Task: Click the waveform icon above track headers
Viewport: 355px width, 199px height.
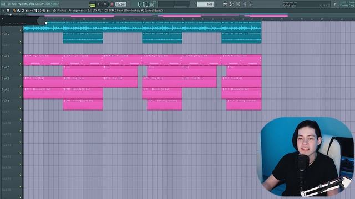Action: 10,15
